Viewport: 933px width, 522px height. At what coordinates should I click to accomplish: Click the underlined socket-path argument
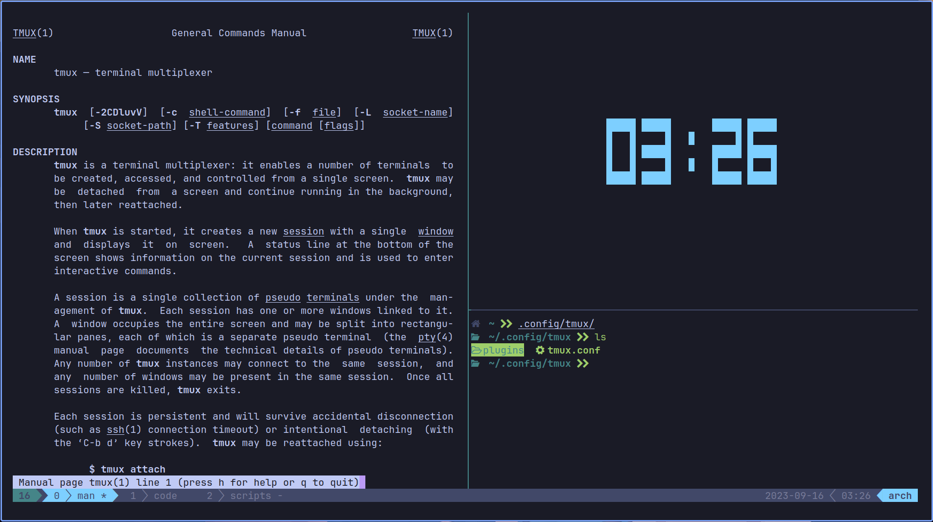139,125
